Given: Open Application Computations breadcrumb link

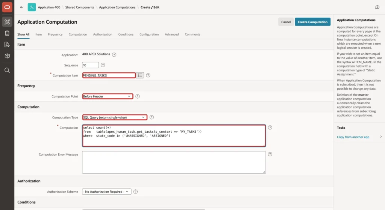Looking at the screenshot, I should [x=117, y=7].
